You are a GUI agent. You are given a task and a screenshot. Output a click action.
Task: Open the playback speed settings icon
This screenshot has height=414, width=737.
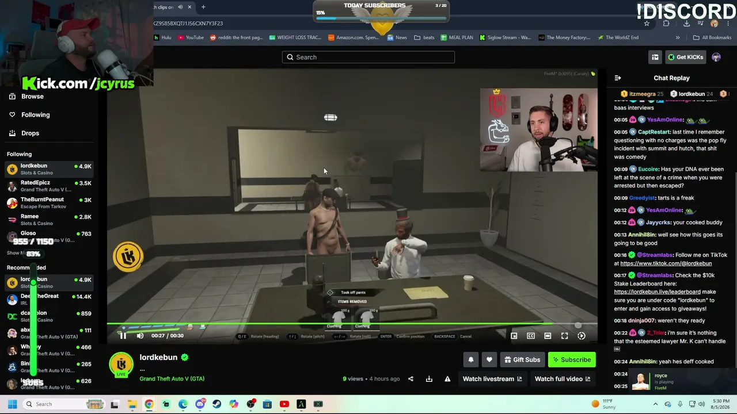[x=582, y=336]
